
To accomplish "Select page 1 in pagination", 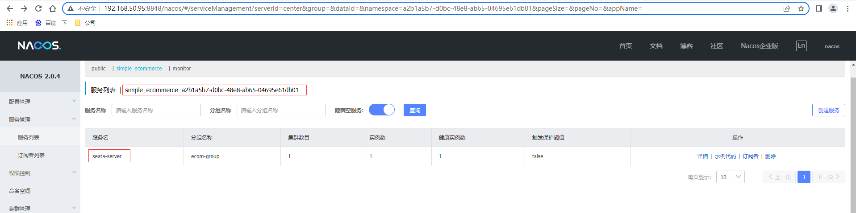I will pos(804,177).
